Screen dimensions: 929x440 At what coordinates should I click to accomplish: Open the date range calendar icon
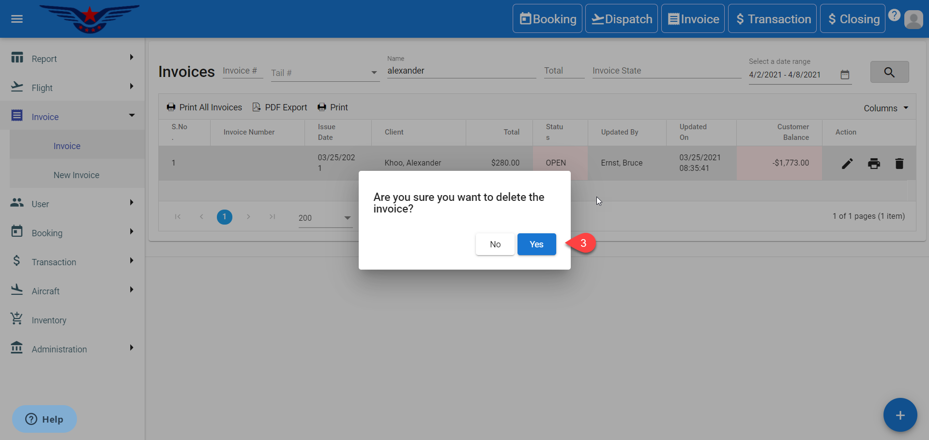(x=845, y=75)
